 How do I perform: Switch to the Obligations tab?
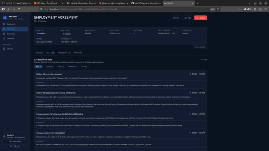click(64, 53)
